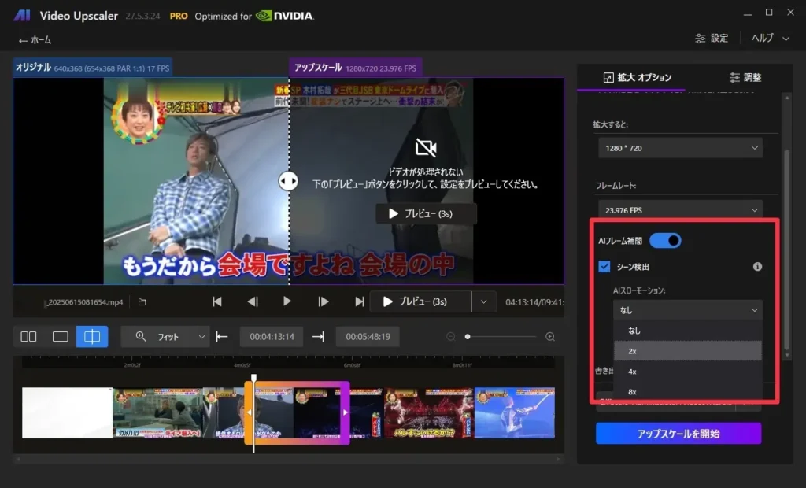Click the アップスケールを開始 button

tap(678, 434)
